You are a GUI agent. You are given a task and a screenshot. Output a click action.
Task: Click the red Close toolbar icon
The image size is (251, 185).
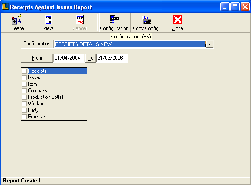point(178,20)
